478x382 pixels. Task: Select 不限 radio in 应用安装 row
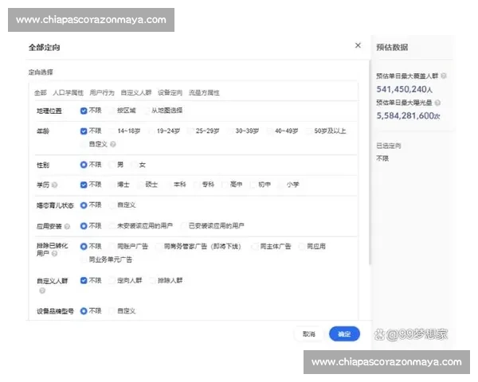(x=84, y=226)
